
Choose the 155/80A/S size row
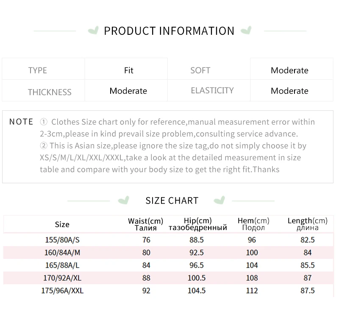168,240
